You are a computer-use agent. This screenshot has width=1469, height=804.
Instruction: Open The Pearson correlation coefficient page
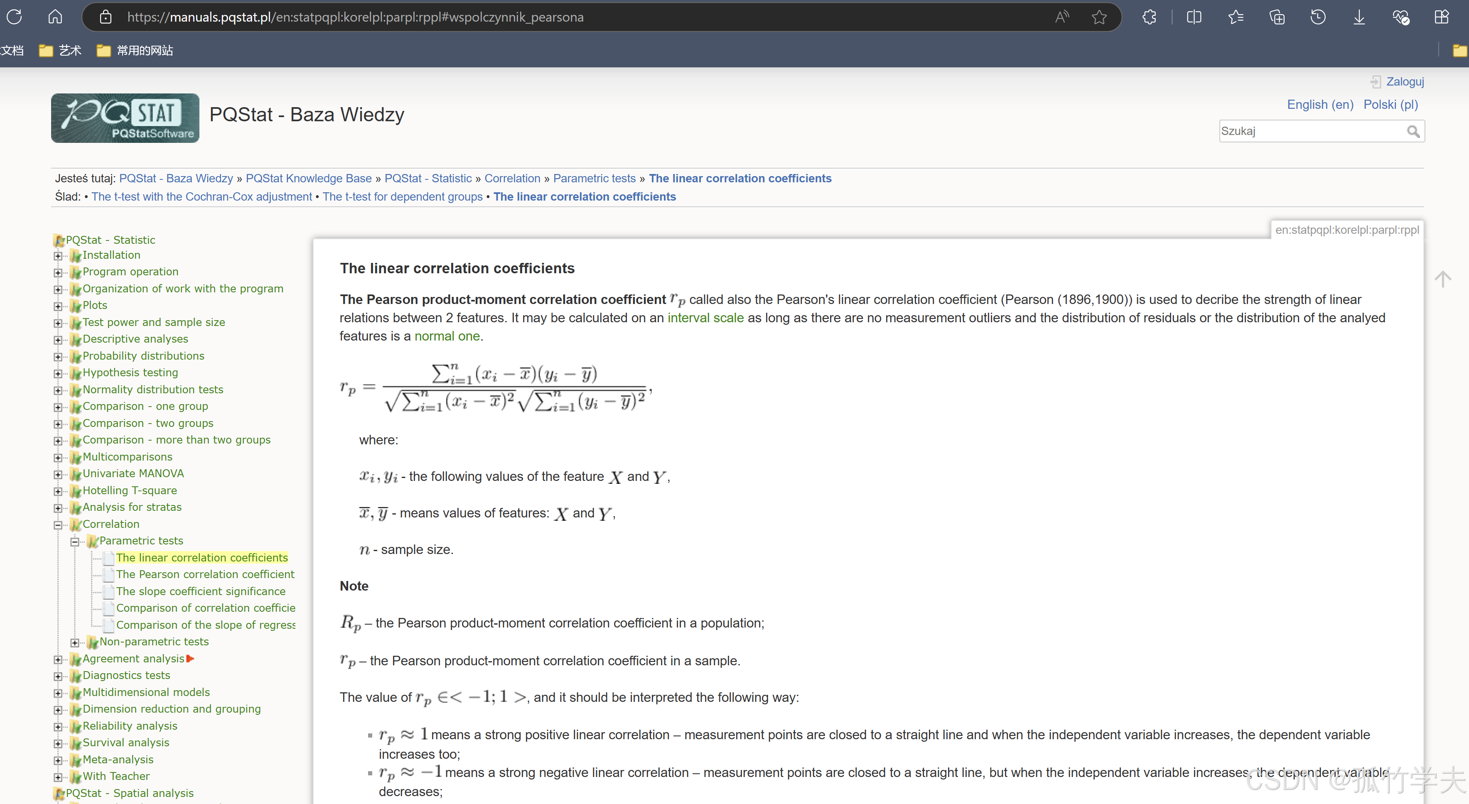(x=205, y=574)
